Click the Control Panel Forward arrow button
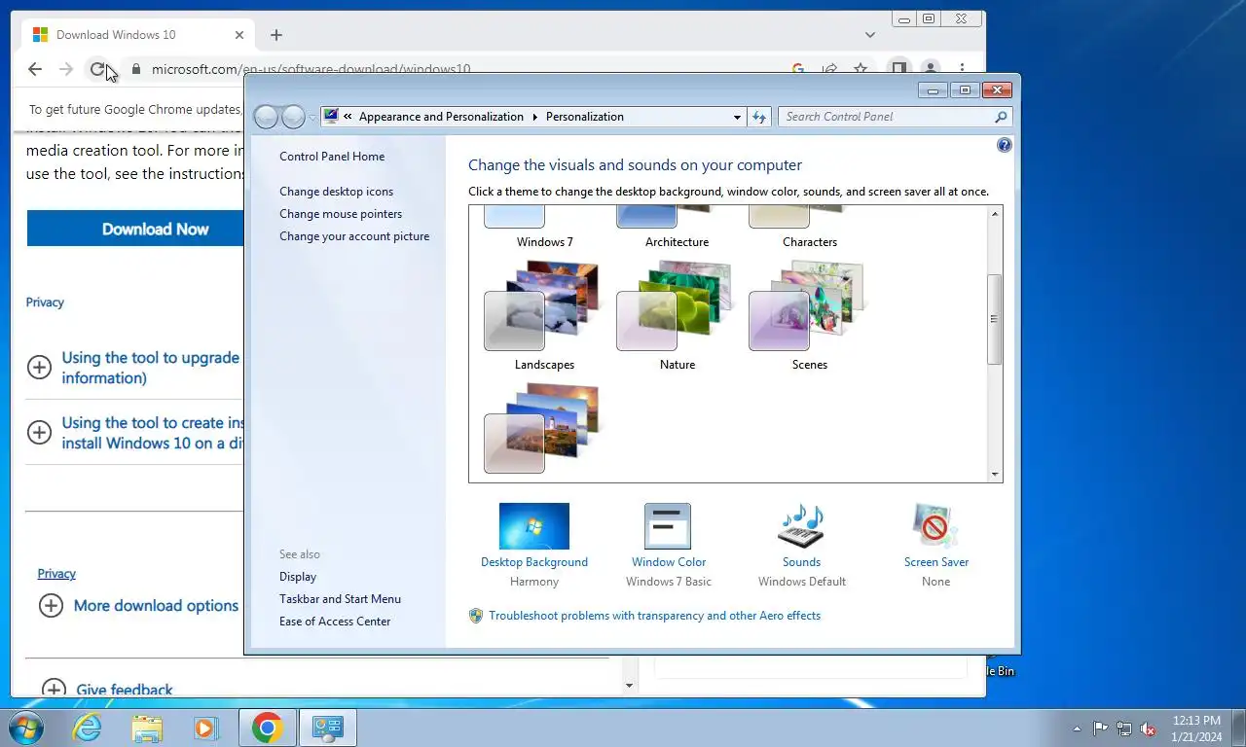 point(293,117)
